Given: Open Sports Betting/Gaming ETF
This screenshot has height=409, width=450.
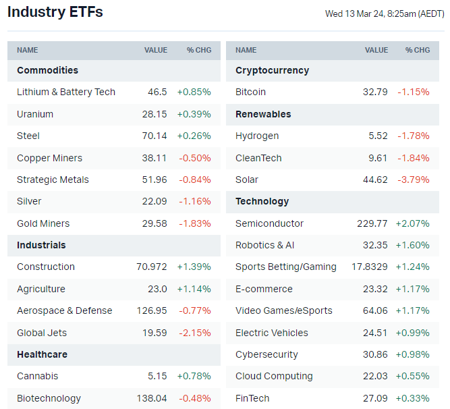Looking at the screenshot, I should pos(286,267).
